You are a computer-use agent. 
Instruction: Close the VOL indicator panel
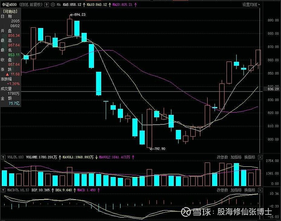tap(260, 158)
